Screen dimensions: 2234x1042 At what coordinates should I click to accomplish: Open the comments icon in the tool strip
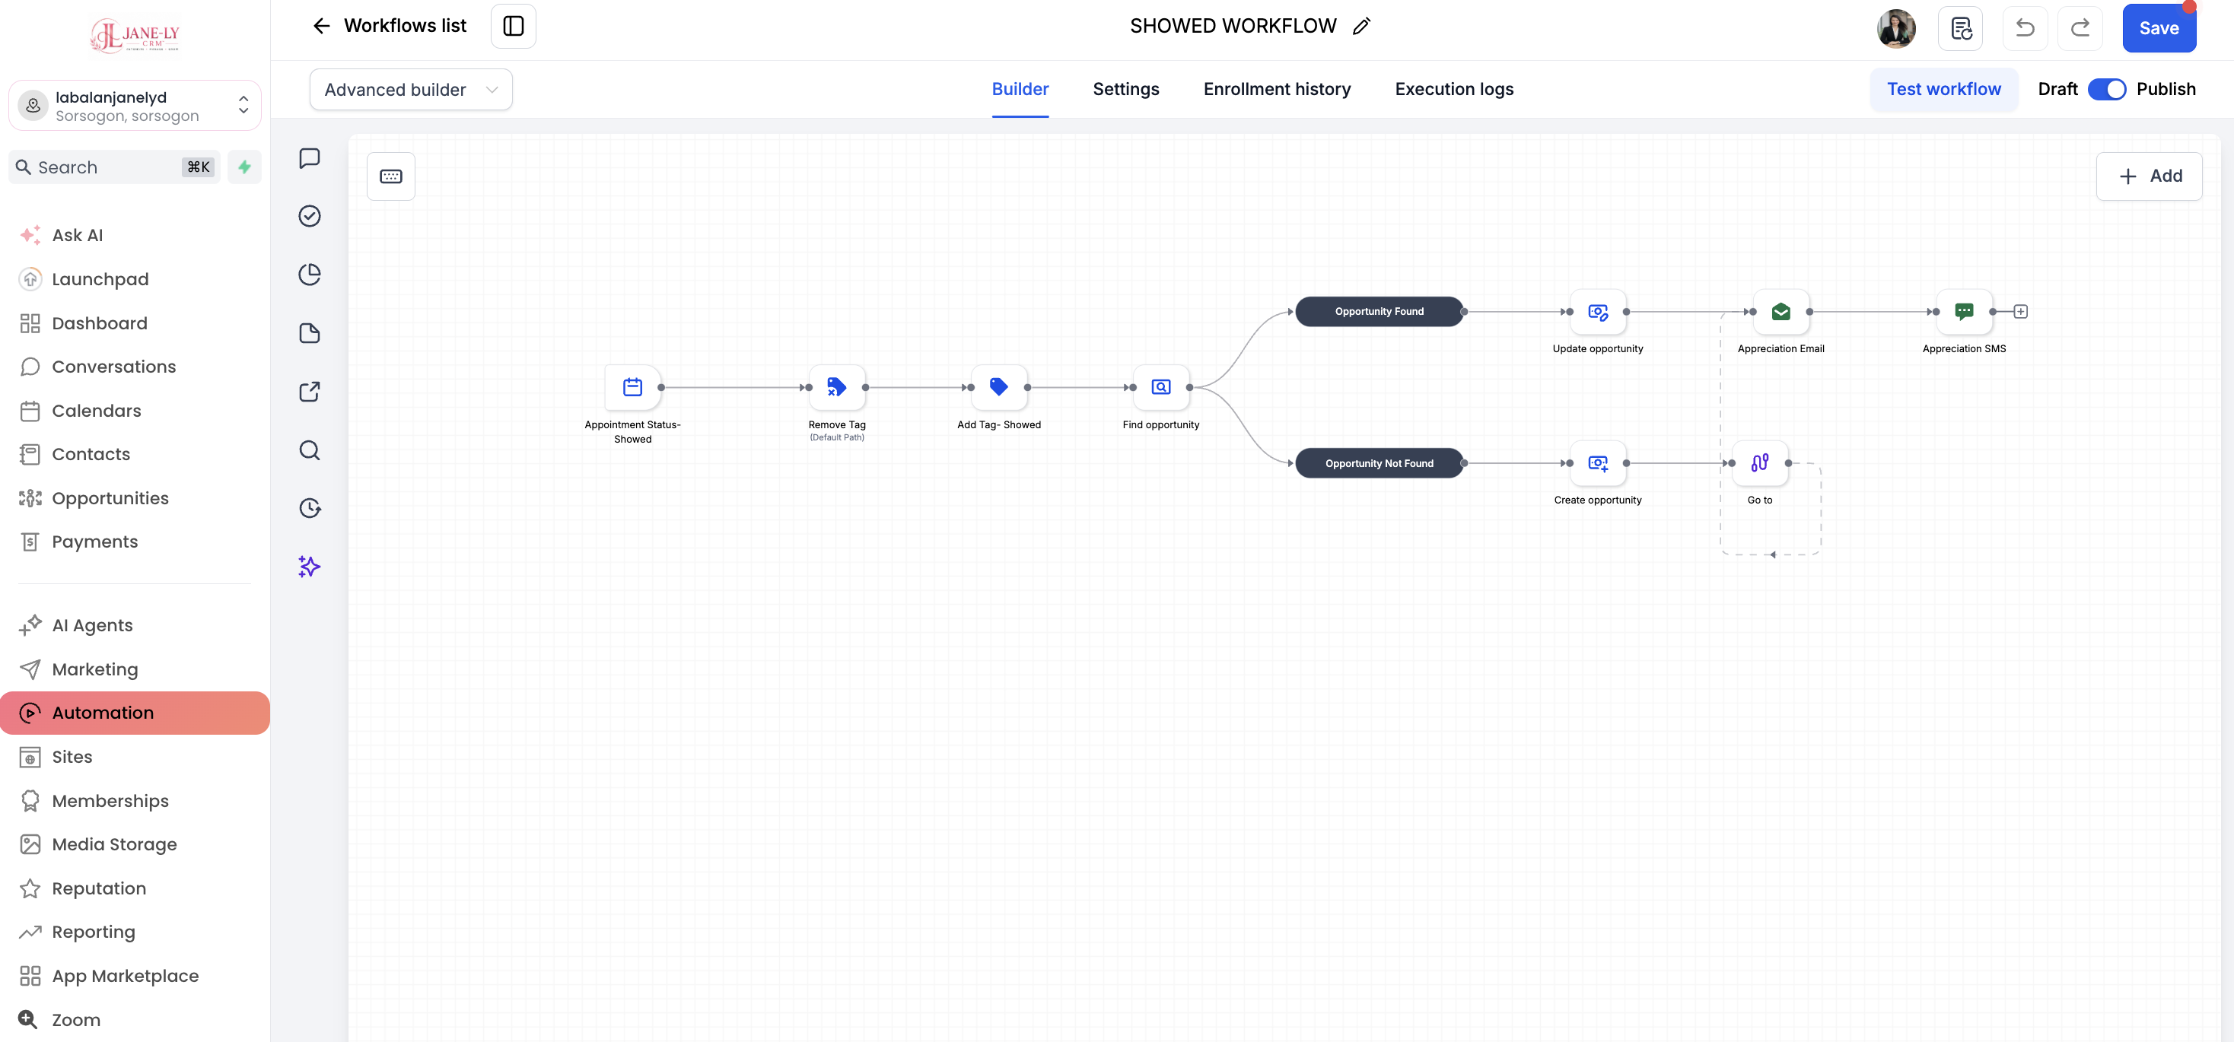pyautogui.click(x=310, y=157)
